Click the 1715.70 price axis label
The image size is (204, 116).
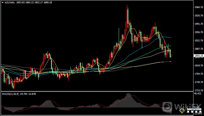[199, 90]
